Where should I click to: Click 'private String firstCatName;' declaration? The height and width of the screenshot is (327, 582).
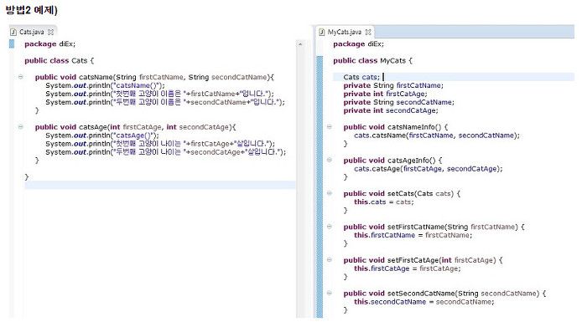[393, 85]
